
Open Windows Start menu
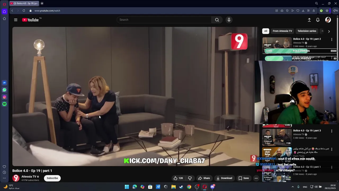coord(127,187)
